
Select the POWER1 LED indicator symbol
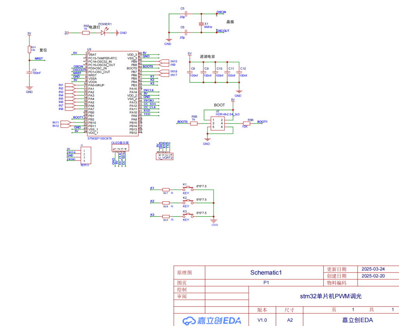point(103,33)
